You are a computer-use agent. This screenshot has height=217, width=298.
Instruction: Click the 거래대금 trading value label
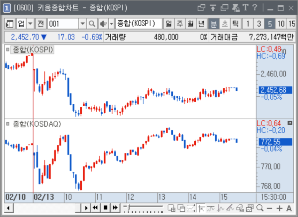(224, 37)
